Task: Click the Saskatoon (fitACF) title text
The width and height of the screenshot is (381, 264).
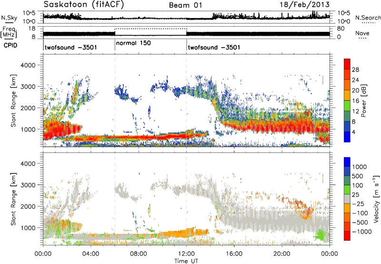Action: coord(84,5)
